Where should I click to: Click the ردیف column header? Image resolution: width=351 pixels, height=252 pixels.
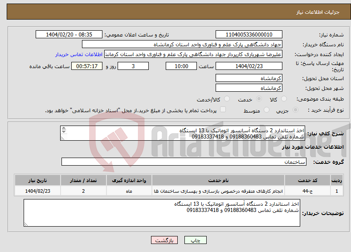click(337, 180)
